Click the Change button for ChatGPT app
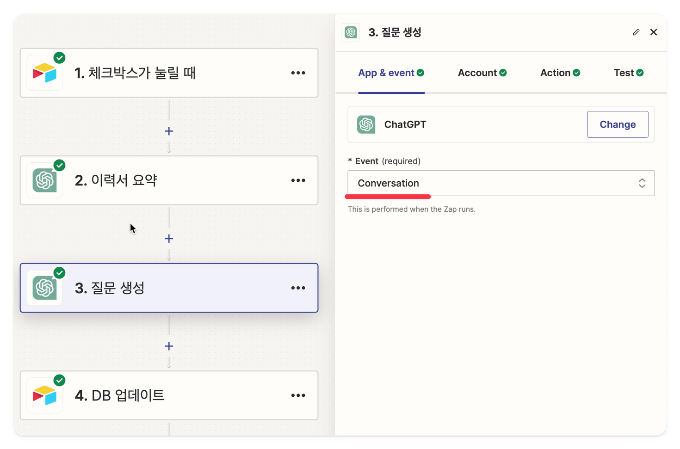The height and width of the screenshot is (449, 680). (617, 124)
